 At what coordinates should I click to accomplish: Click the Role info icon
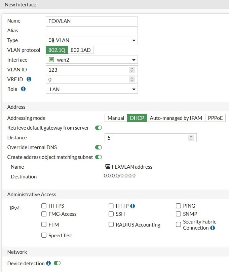tap(24, 89)
